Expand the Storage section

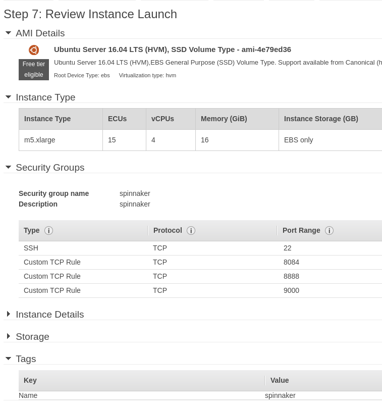coord(8,336)
